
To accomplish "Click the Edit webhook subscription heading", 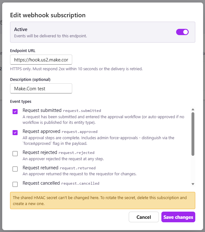I will 48,15.
